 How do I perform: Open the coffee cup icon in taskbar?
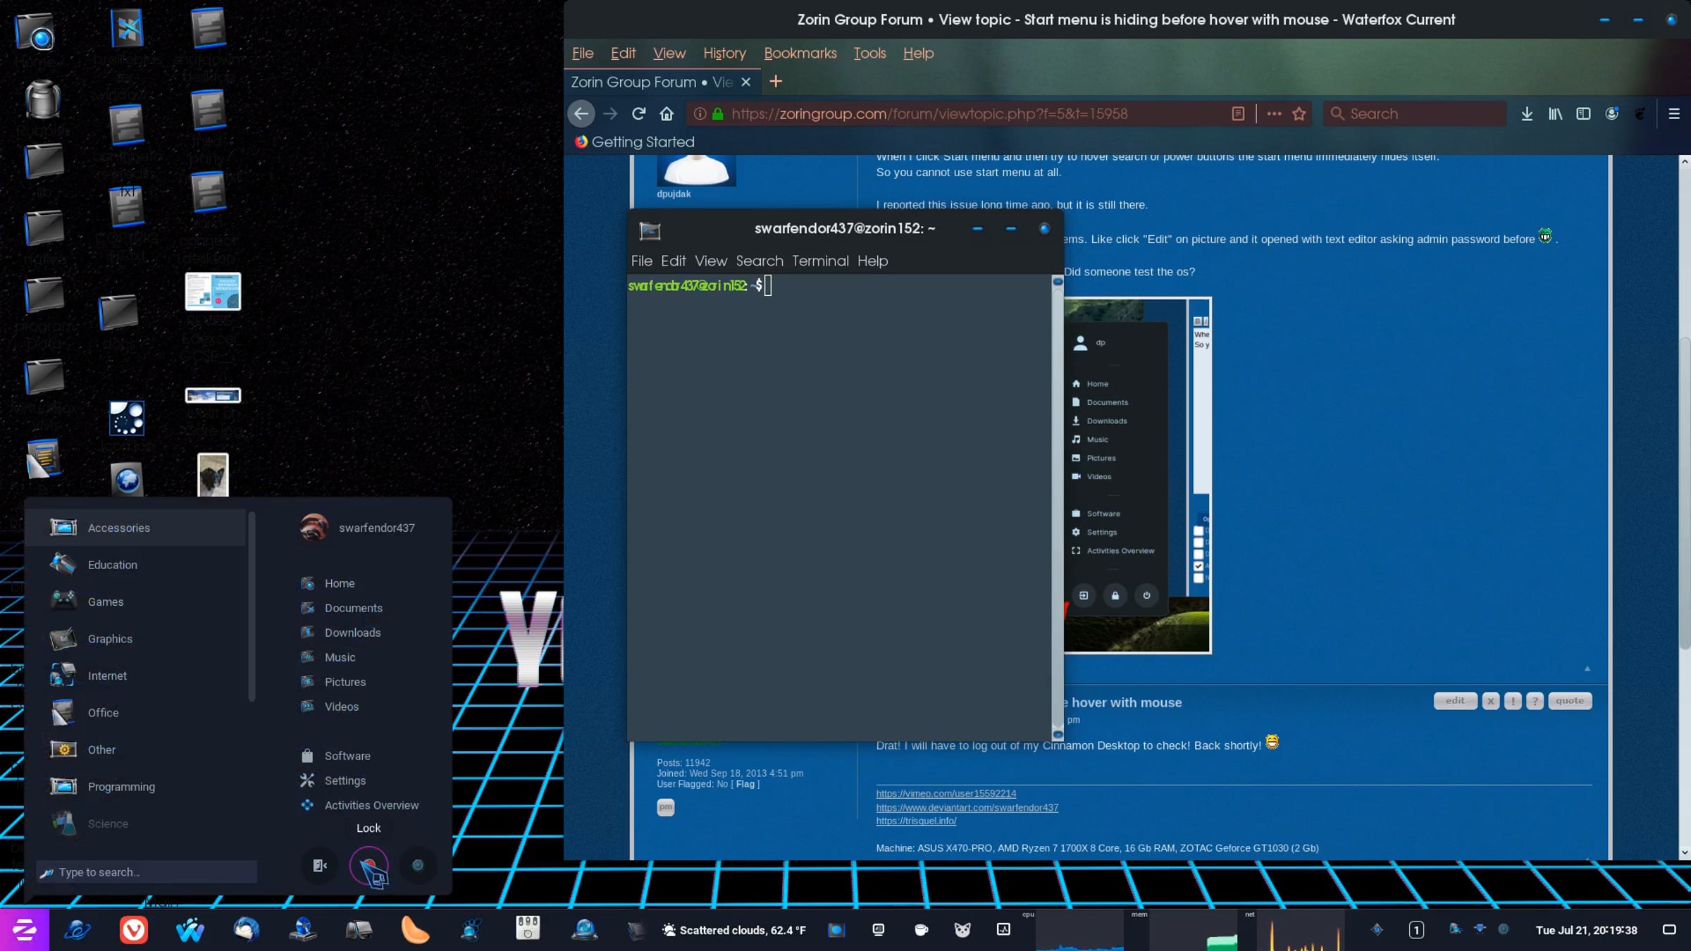[921, 930]
